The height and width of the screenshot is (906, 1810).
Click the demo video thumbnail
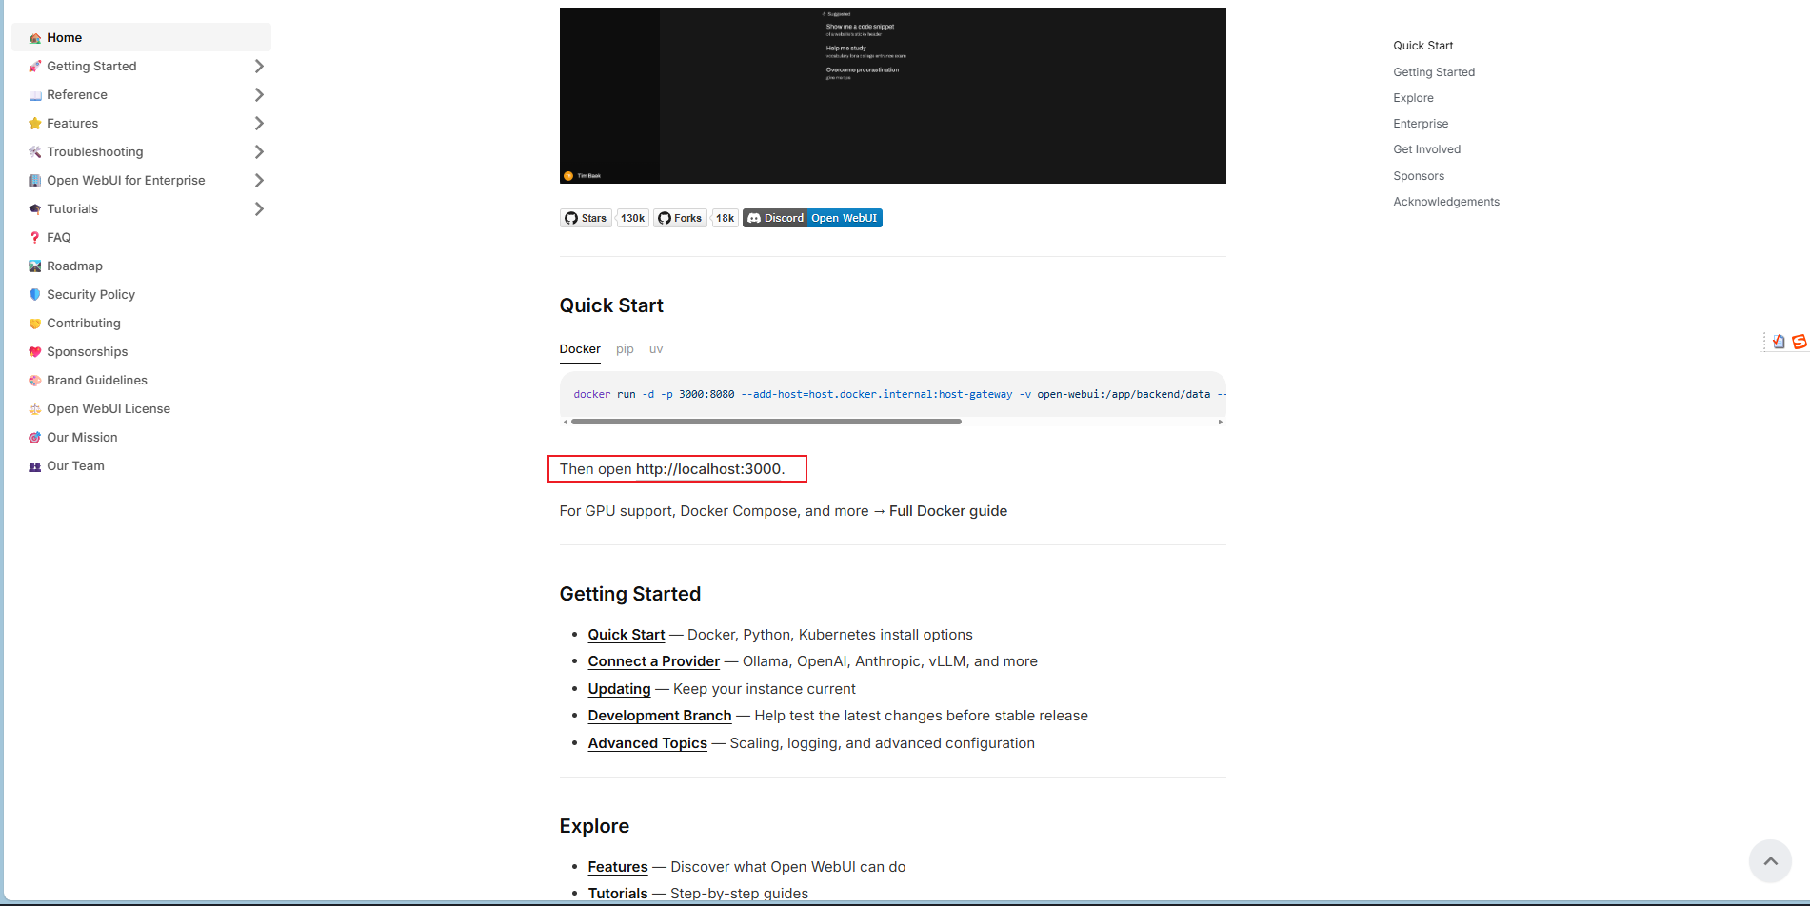(x=893, y=95)
